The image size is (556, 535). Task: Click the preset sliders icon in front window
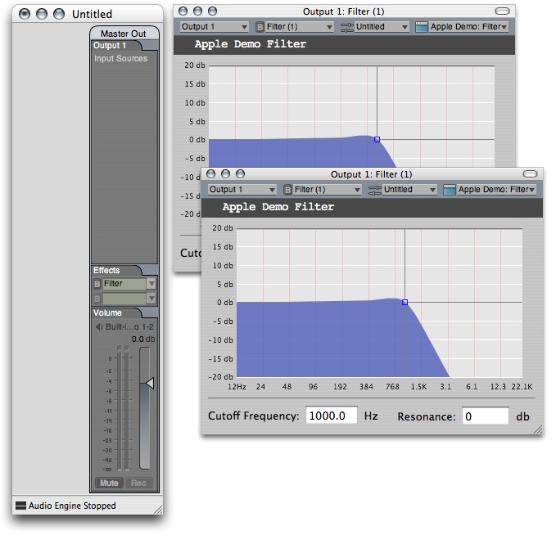[x=375, y=190]
